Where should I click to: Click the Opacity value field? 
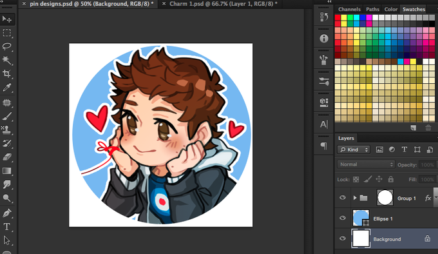pos(428,164)
